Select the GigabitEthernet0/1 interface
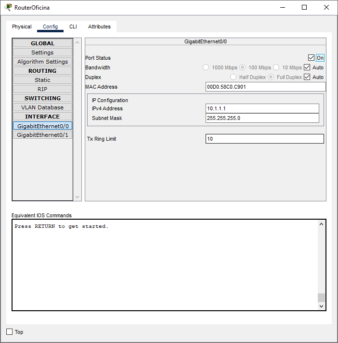338x343 pixels. [42, 135]
